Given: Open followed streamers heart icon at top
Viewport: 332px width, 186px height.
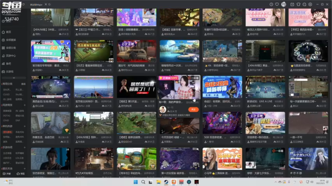Looking at the screenshot, I should click(x=277, y=4).
